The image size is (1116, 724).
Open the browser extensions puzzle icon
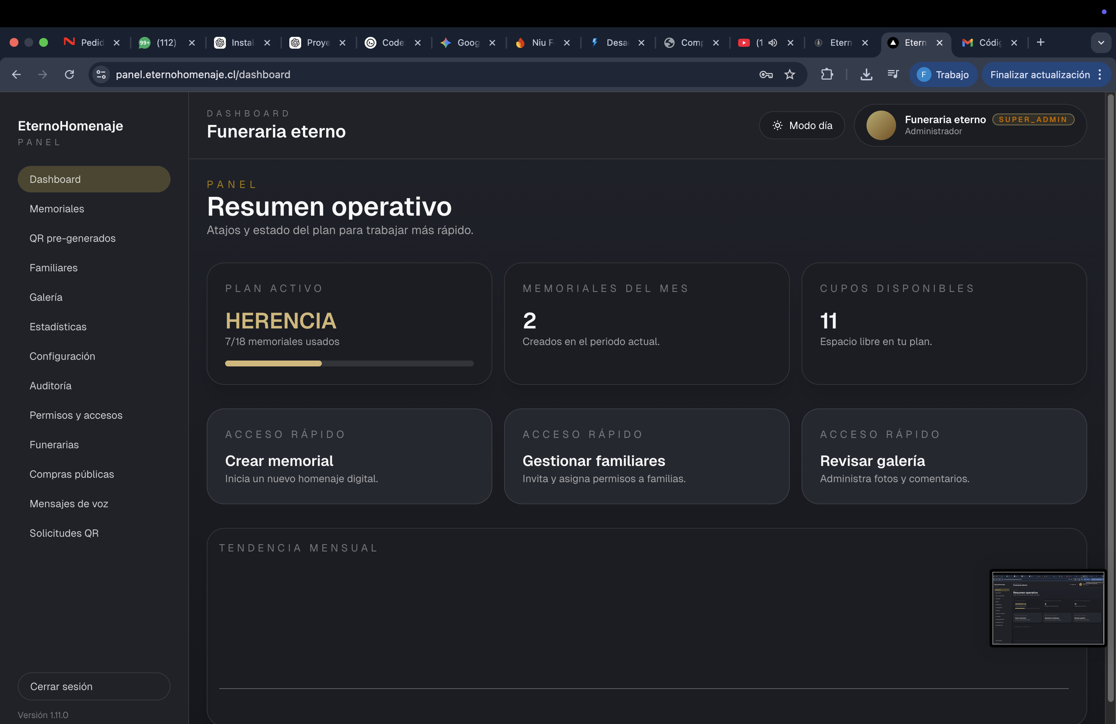tap(827, 74)
